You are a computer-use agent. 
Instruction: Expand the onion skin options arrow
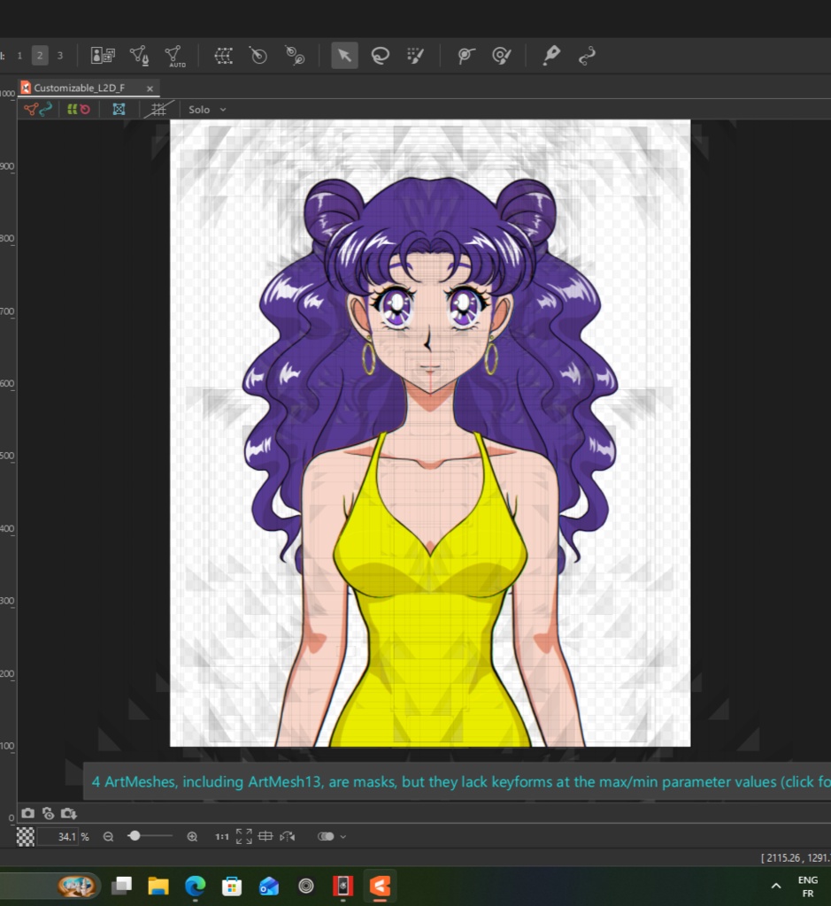click(343, 837)
